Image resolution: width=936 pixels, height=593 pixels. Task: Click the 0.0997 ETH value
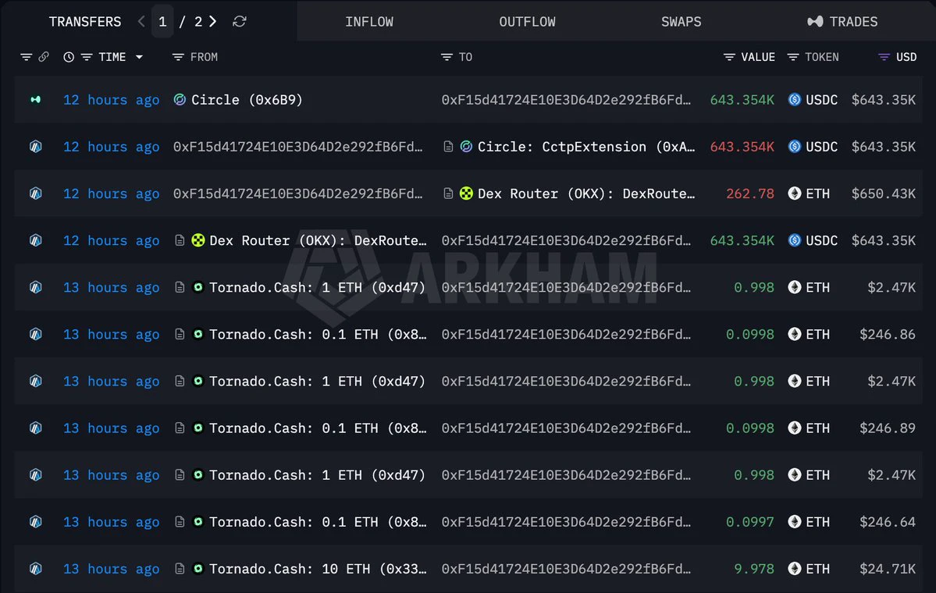(749, 522)
